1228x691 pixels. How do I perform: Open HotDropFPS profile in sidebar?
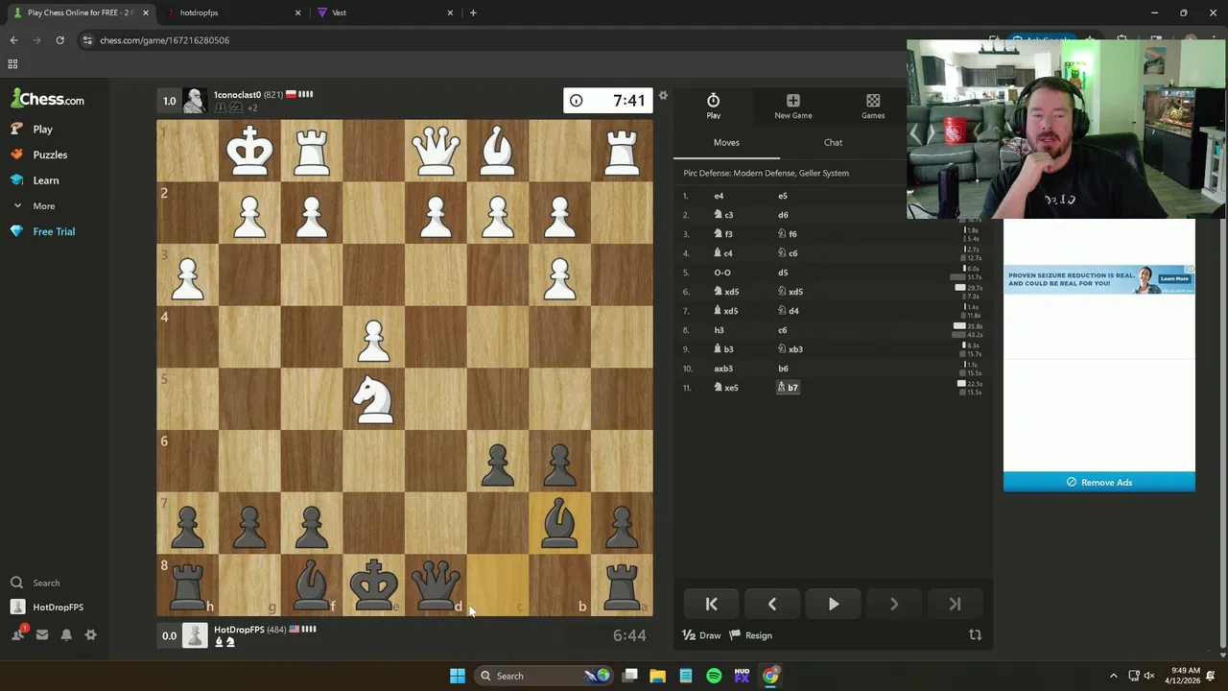pos(48,608)
